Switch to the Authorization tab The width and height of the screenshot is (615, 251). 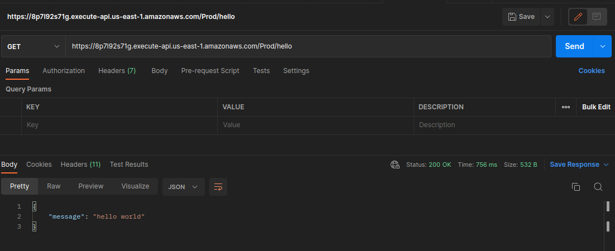tap(64, 71)
